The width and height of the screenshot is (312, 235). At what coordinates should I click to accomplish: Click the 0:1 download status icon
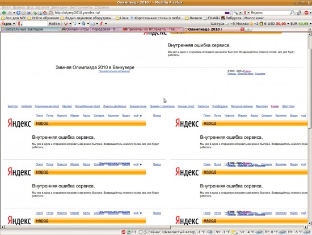tap(132, 232)
